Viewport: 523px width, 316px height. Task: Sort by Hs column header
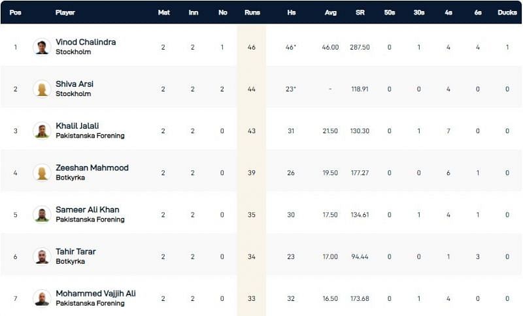(x=290, y=12)
